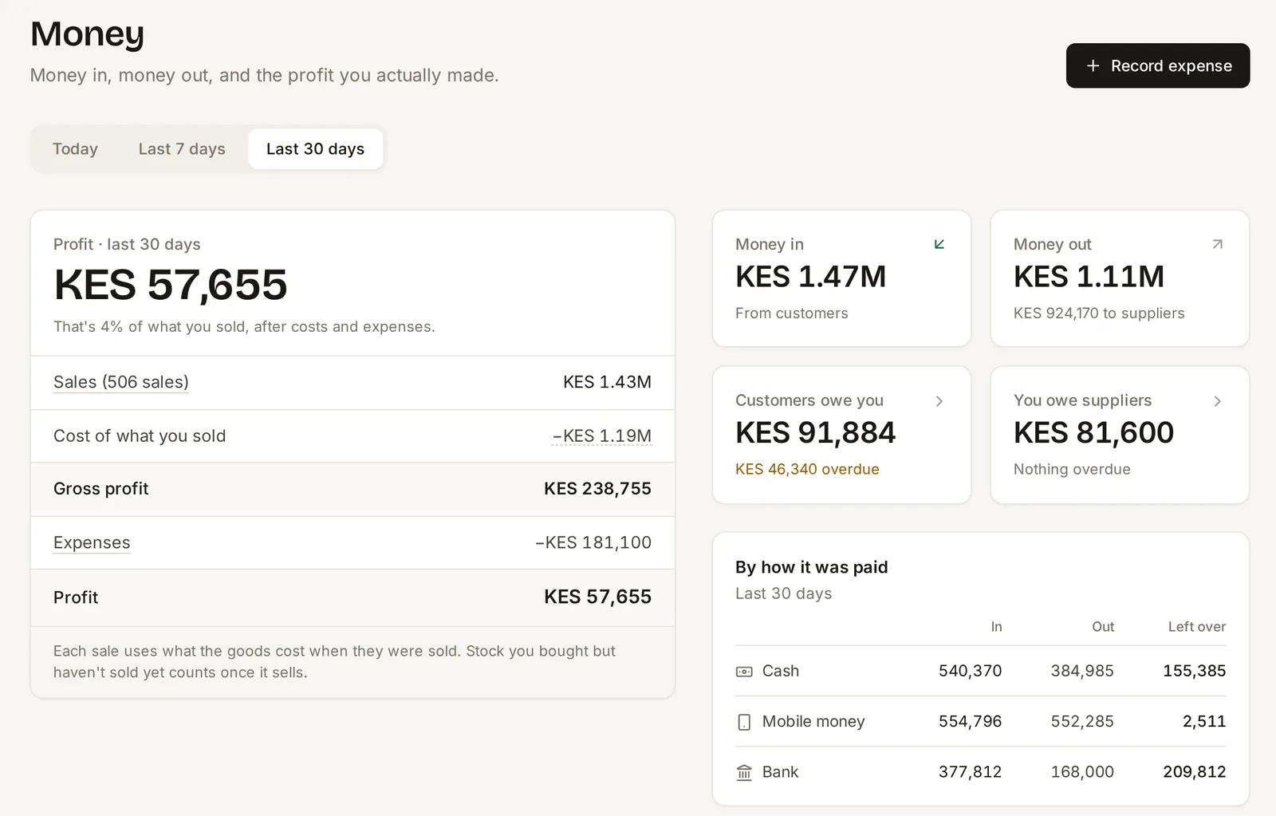This screenshot has height=816, width=1276.
Task: Click the KES 91,884 customers owe amount
Action: (x=816, y=432)
